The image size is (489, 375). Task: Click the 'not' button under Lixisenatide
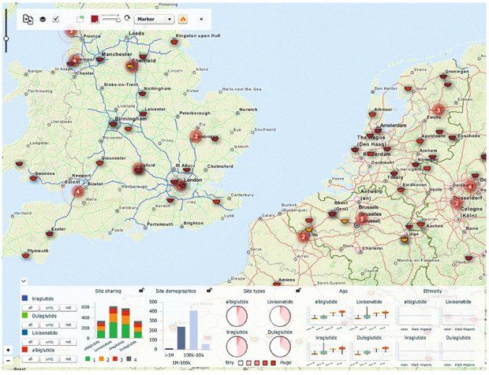pyautogui.click(x=68, y=341)
